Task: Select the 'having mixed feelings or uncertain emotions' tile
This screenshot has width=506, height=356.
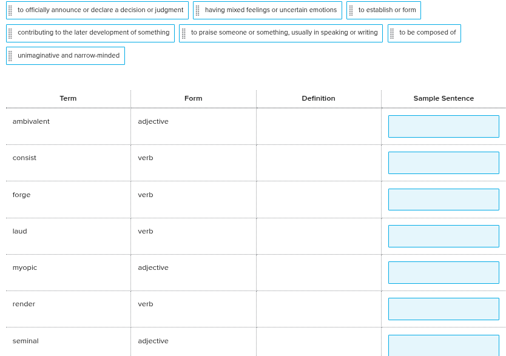Action: click(268, 10)
